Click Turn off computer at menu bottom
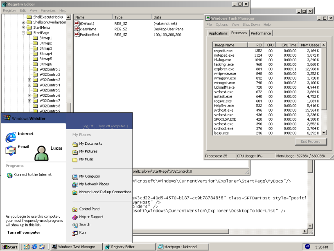This screenshot has height=251, width=334. point(24,233)
